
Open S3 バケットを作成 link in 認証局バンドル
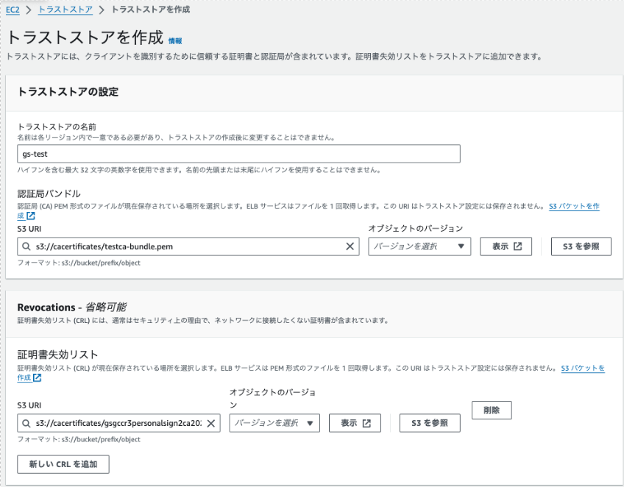(573, 207)
